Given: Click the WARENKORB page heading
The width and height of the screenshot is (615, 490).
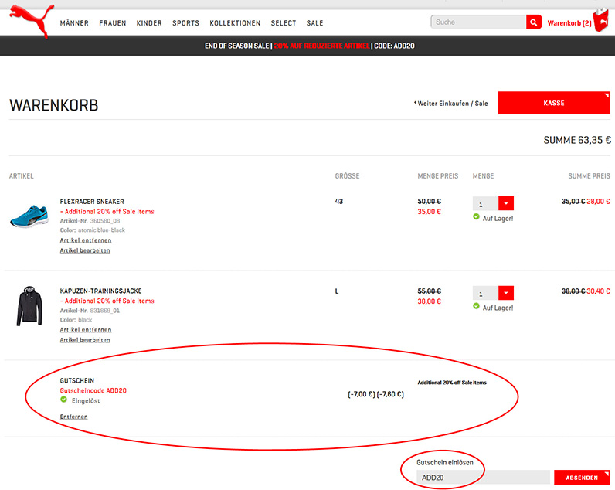Looking at the screenshot, I should (54, 105).
